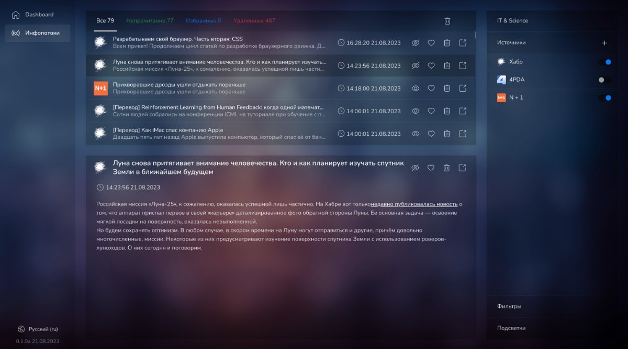This screenshot has height=349, width=628.
Task: Switch to the Непрочитанные 77 tab
Action: [x=150, y=21]
